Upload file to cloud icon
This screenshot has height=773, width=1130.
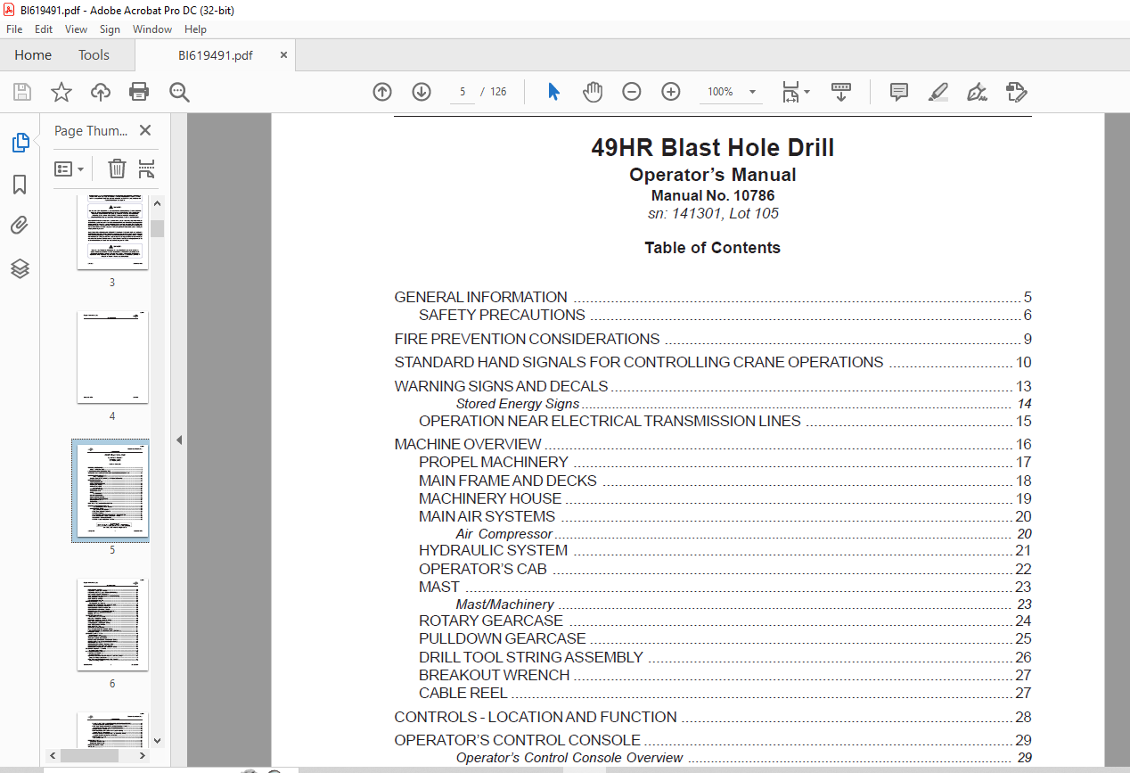point(101,92)
